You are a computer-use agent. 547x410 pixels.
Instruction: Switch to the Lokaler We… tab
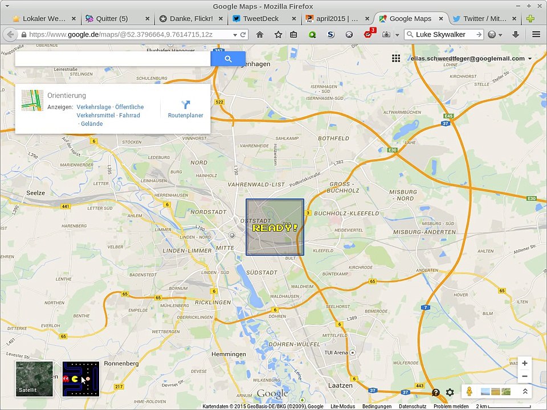(44, 19)
